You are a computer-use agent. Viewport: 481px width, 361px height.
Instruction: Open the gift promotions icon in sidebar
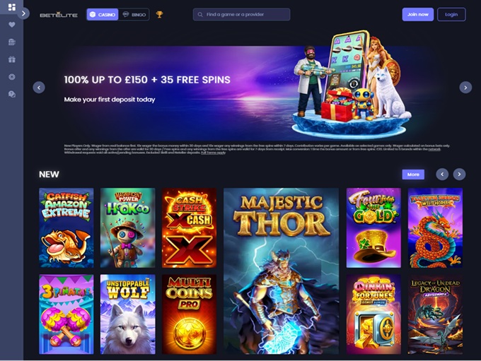point(11,59)
